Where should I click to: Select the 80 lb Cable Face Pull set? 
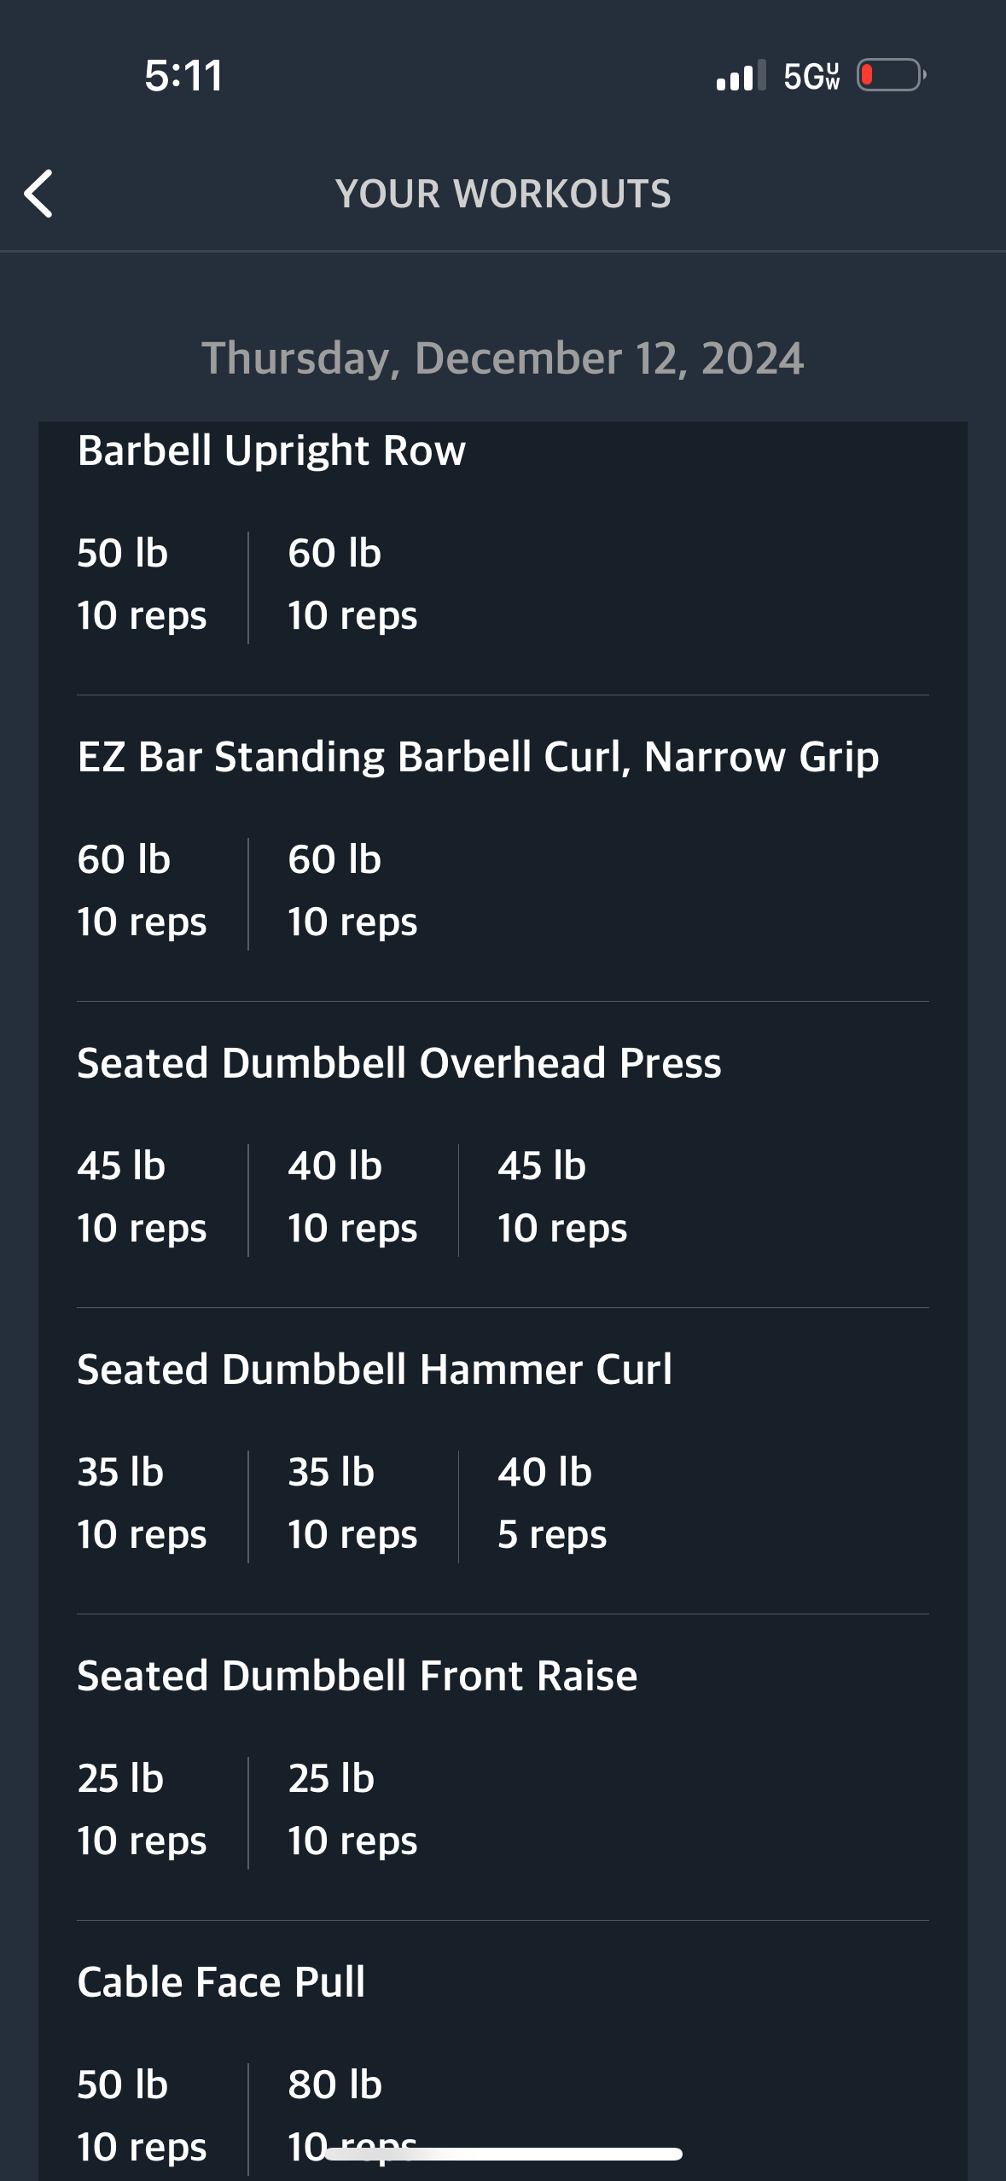(x=352, y=2115)
